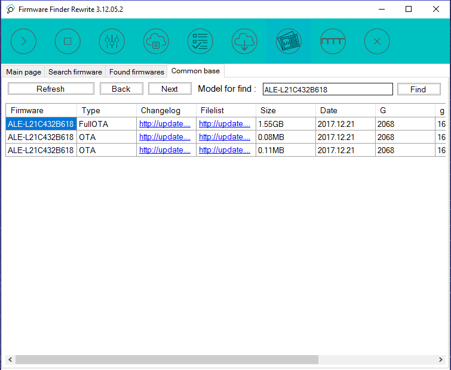Select the newspaper code toolbar icon

coord(289,41)
